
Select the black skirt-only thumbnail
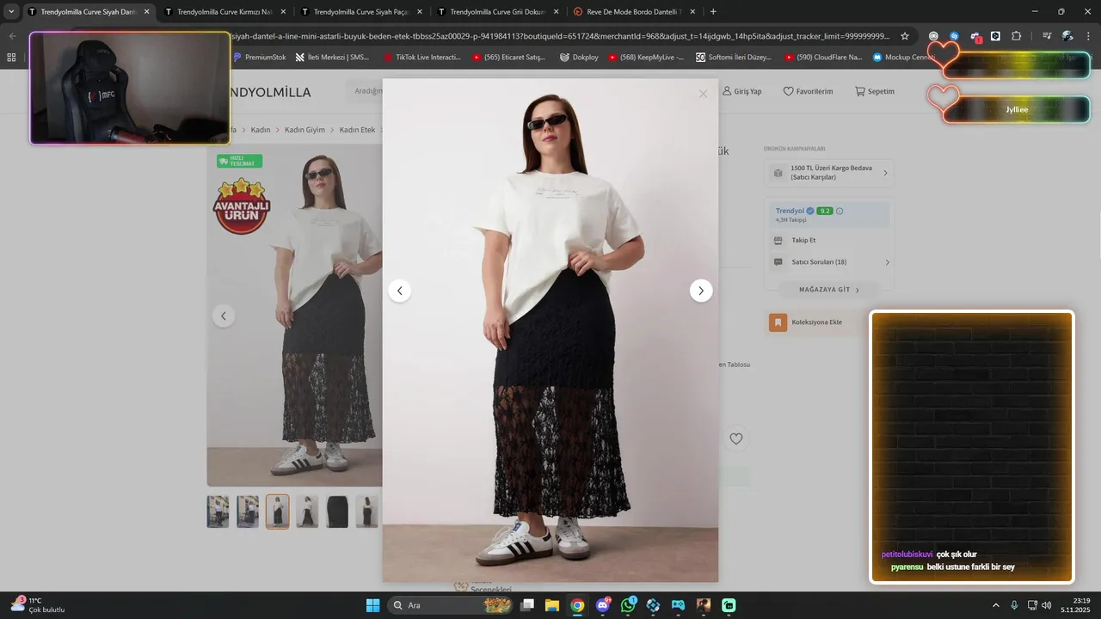tap(337, 512)
